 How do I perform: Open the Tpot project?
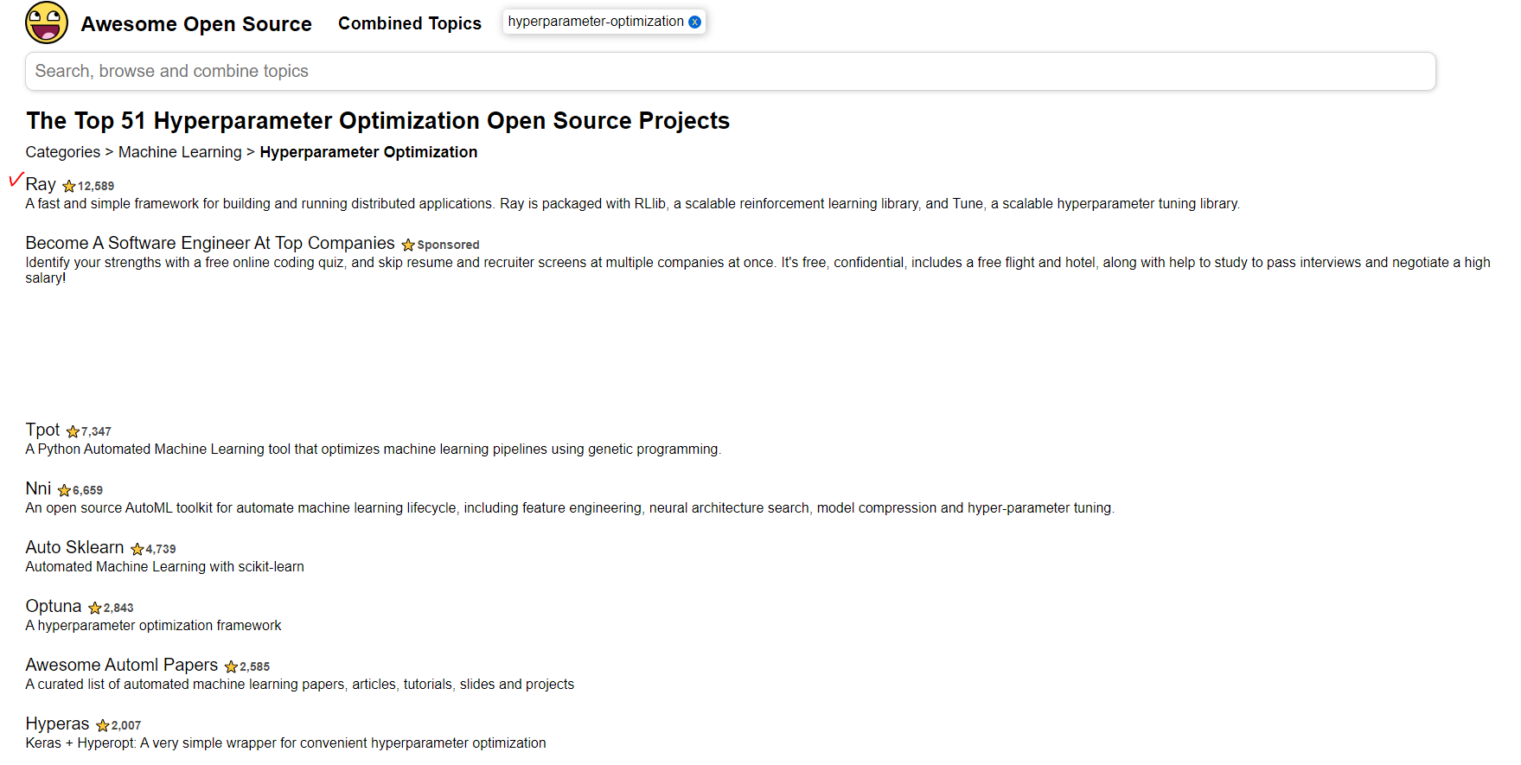[42, 430]
